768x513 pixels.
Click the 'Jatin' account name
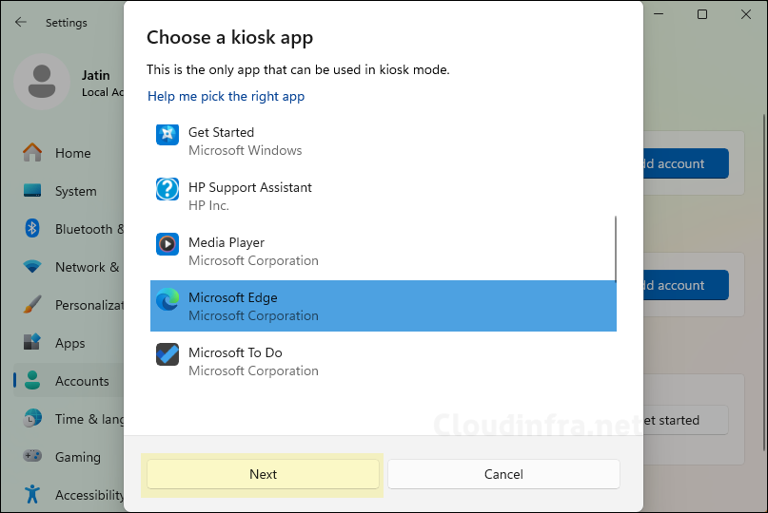[x=95, y=75]
